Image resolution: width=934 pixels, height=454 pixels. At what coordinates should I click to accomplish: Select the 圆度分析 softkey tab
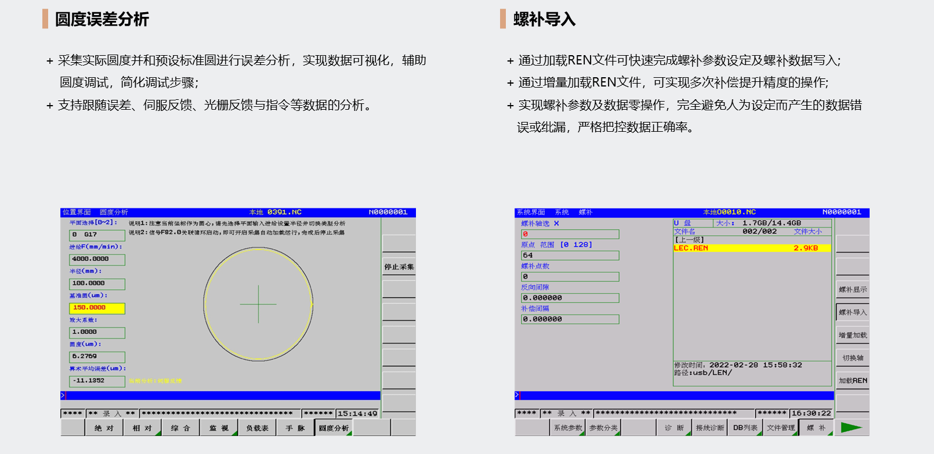334,428
